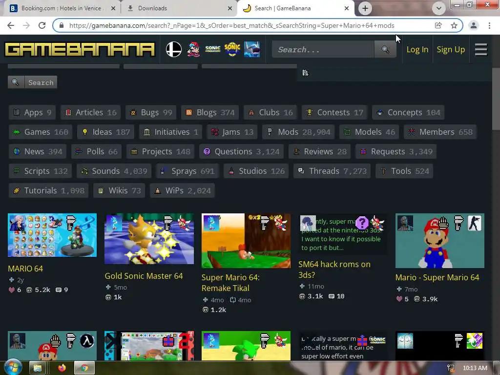Screen dimensions: 500x375
Task: Open a new browser tab with plus button
Action: [365, 8]
